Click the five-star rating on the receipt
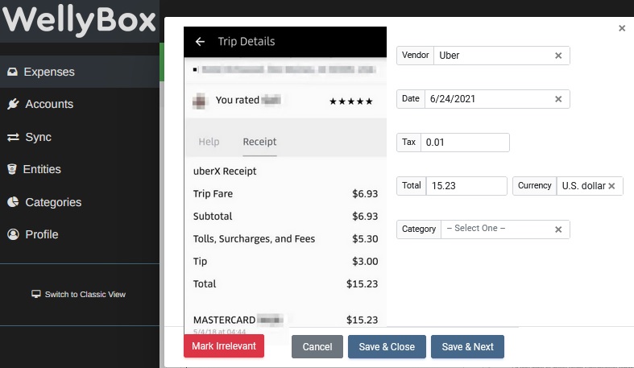The width and height of the screenshot is (634, 368). (x=350, y=101)
